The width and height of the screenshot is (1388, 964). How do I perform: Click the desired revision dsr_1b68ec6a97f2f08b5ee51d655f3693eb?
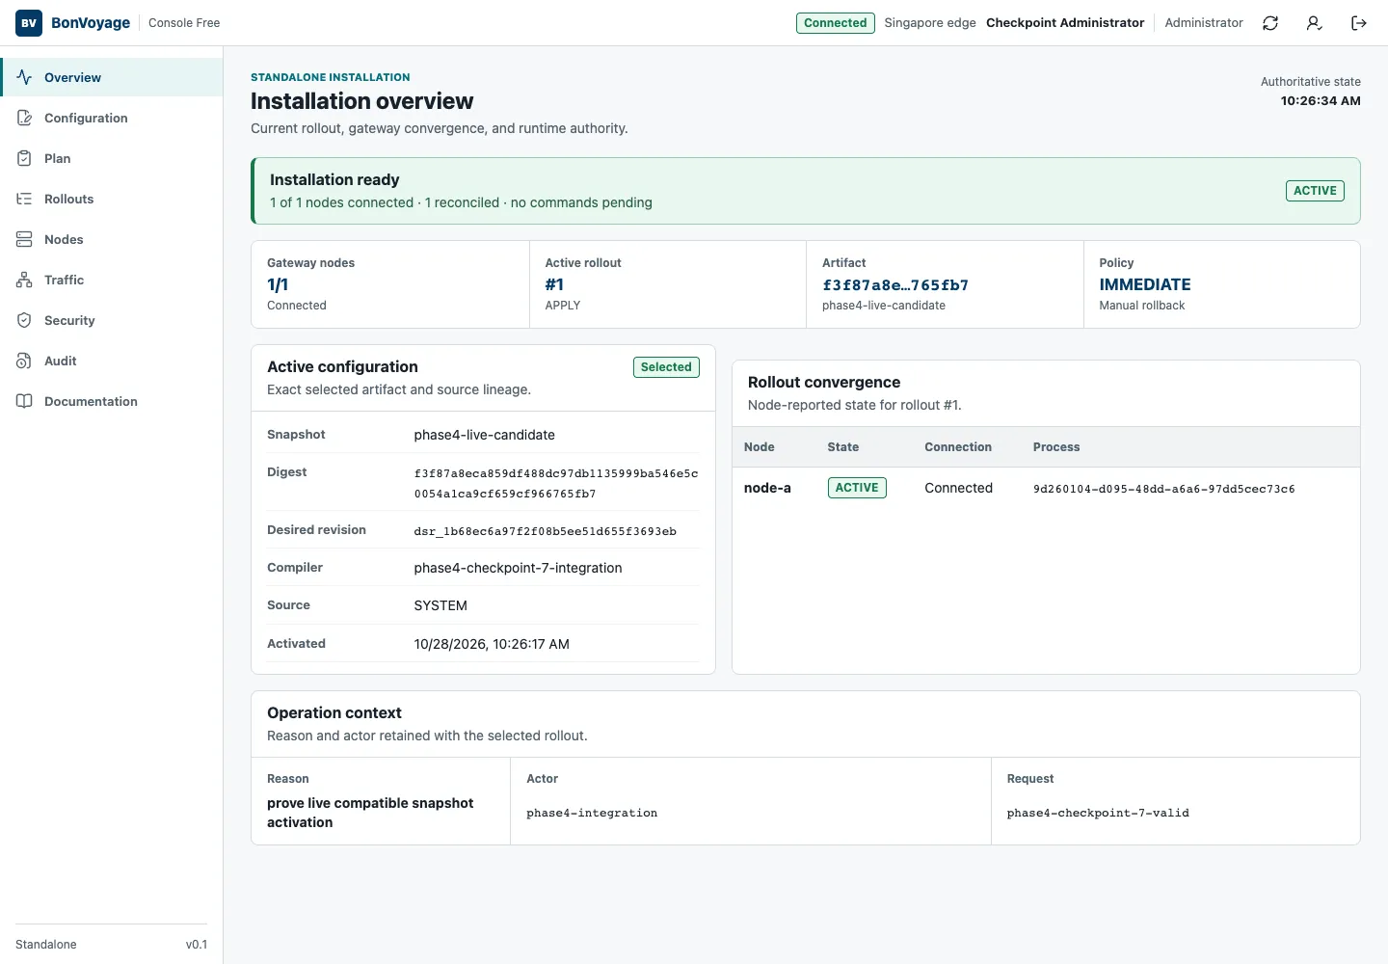(546, 531)
